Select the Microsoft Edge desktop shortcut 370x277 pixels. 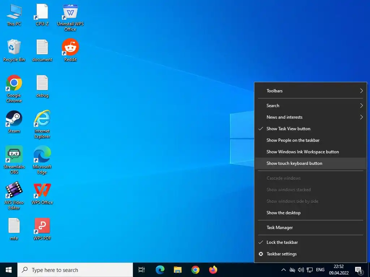[x=42, y=160]
